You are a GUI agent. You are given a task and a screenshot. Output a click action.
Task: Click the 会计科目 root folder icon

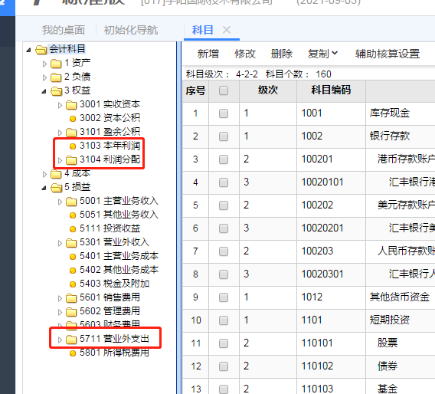(x=41, y=50)
